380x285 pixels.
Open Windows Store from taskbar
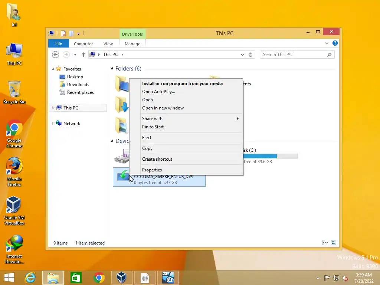click(76, 278)
